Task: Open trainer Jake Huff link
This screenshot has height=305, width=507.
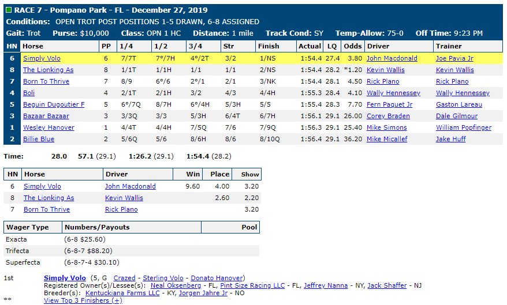Action: click(x=451, y=139)
